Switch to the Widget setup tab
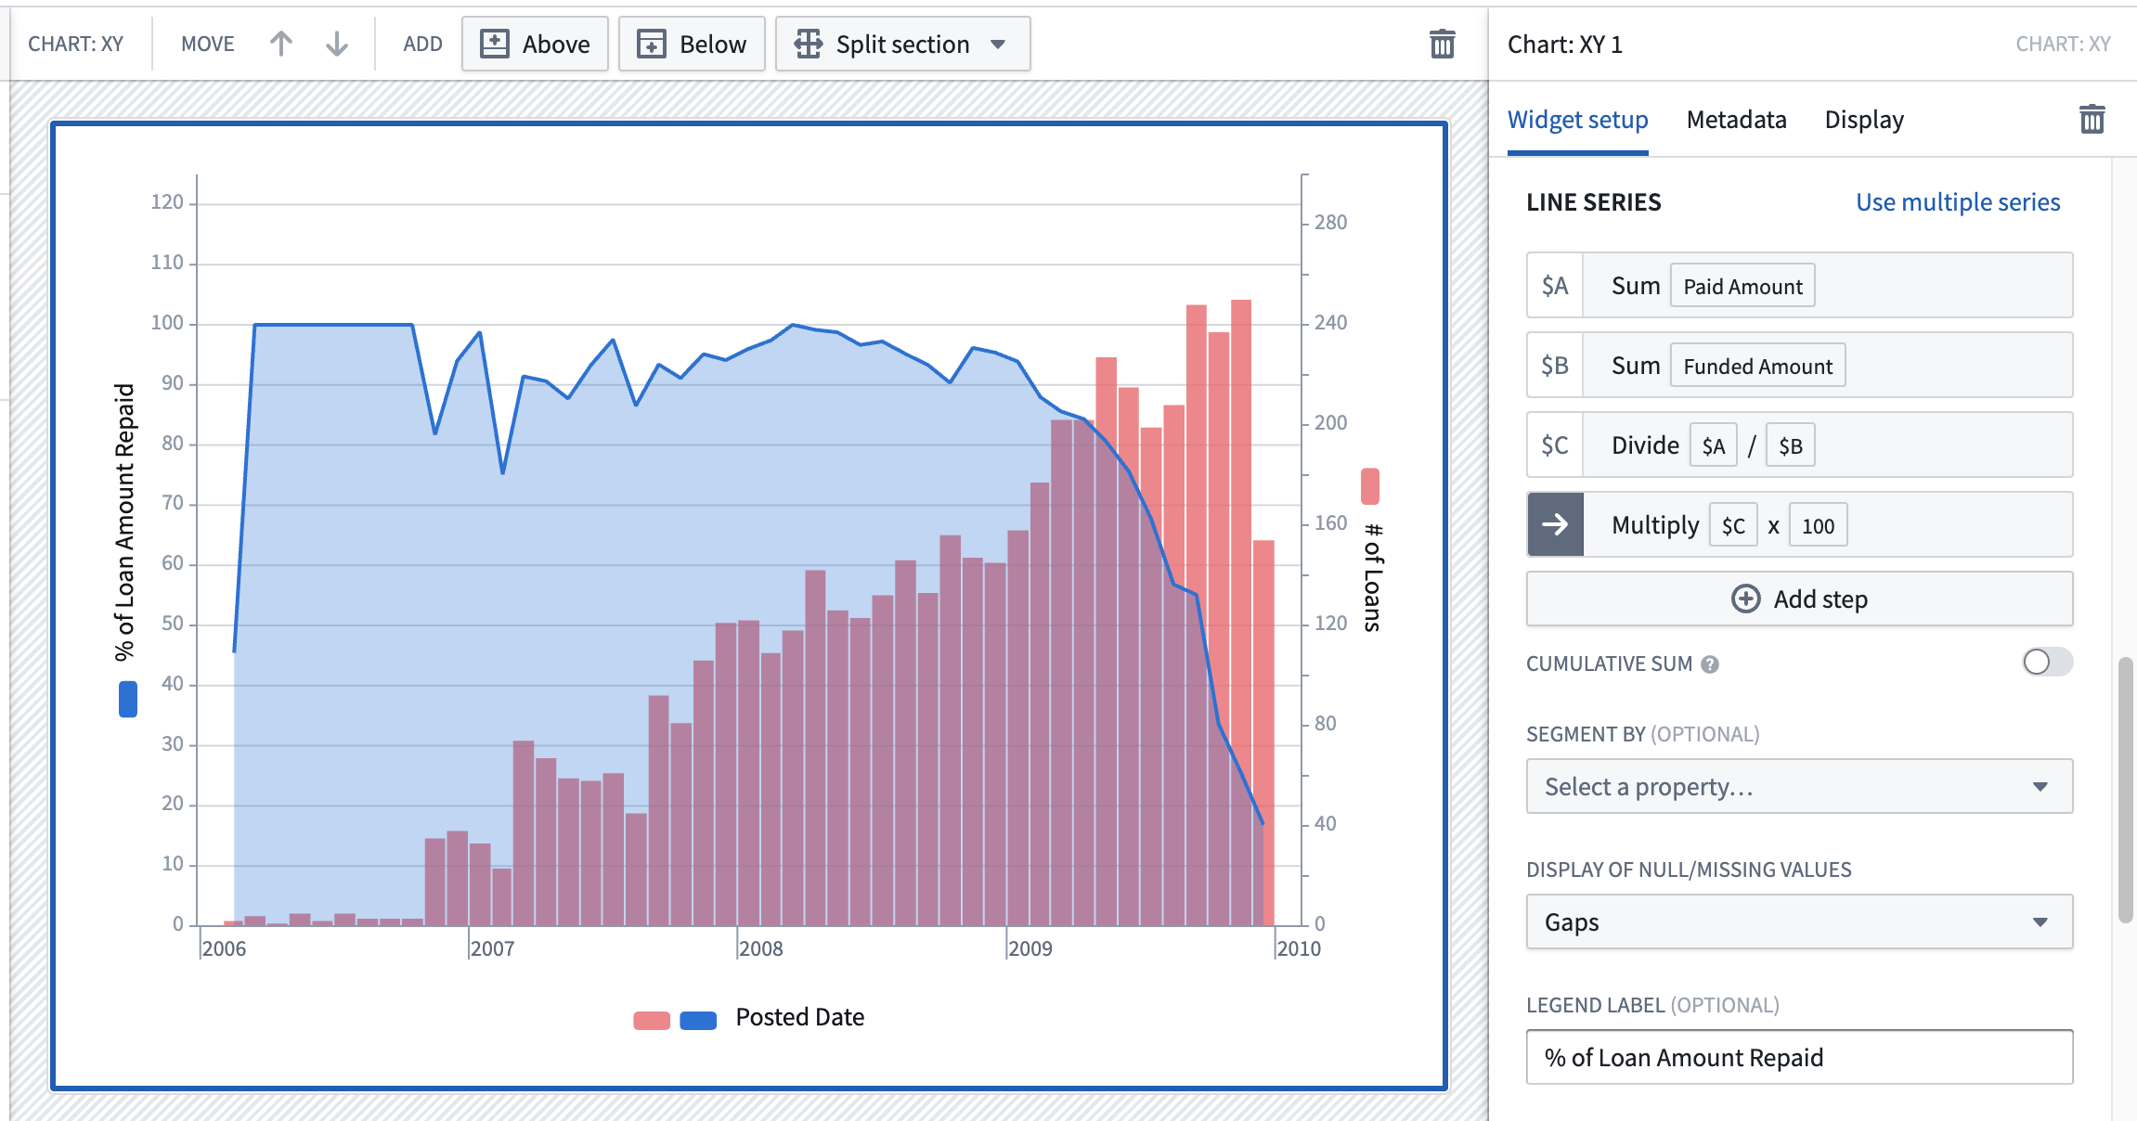This screenshot has height=1121, width=2137. coord(1577,120)
